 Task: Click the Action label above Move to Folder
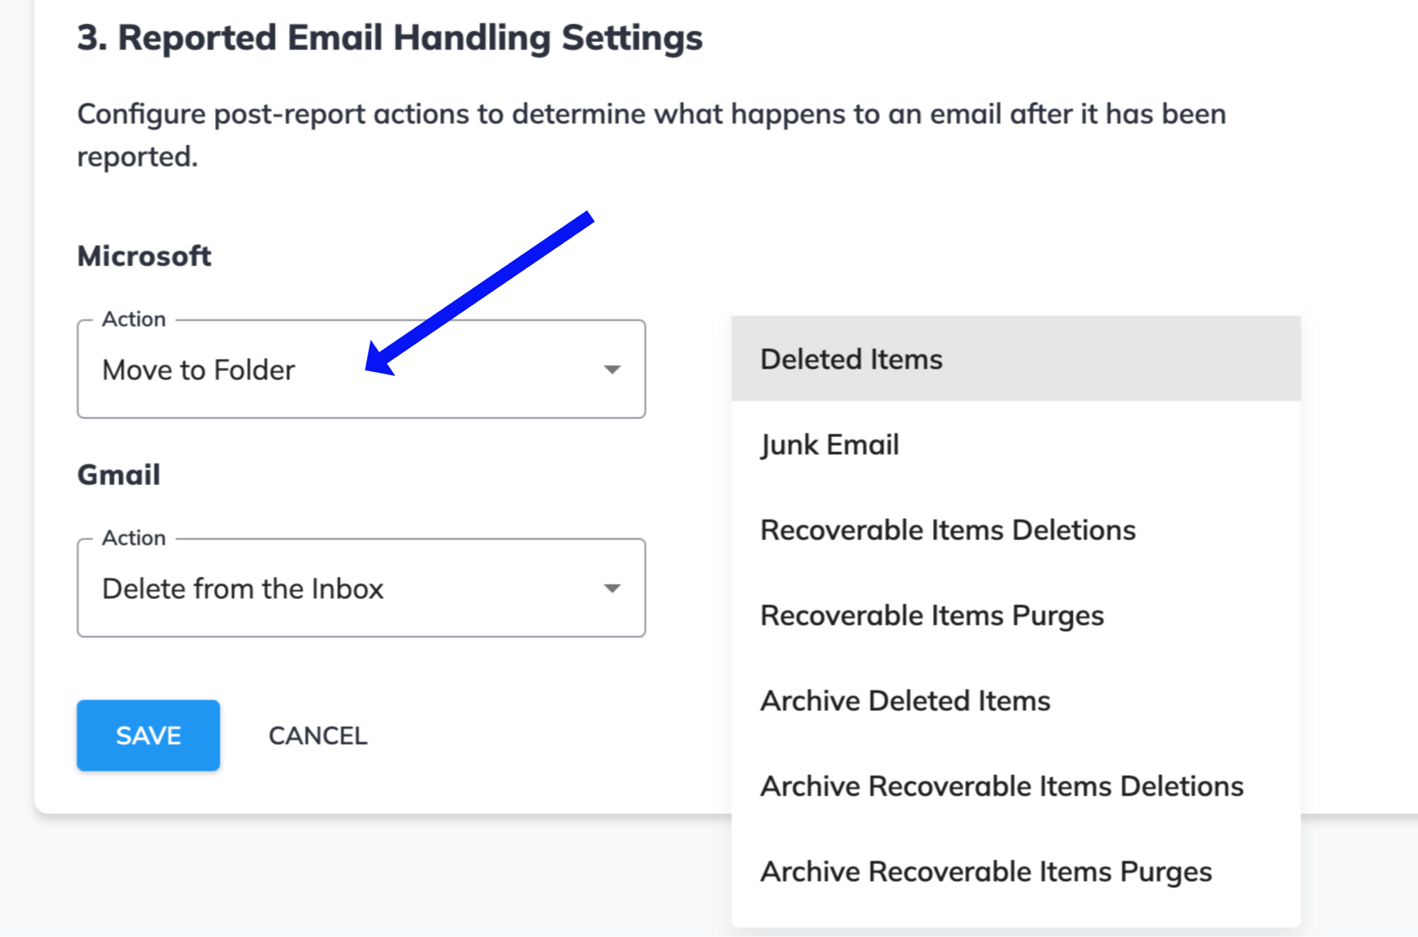click(x=134, y=318)
